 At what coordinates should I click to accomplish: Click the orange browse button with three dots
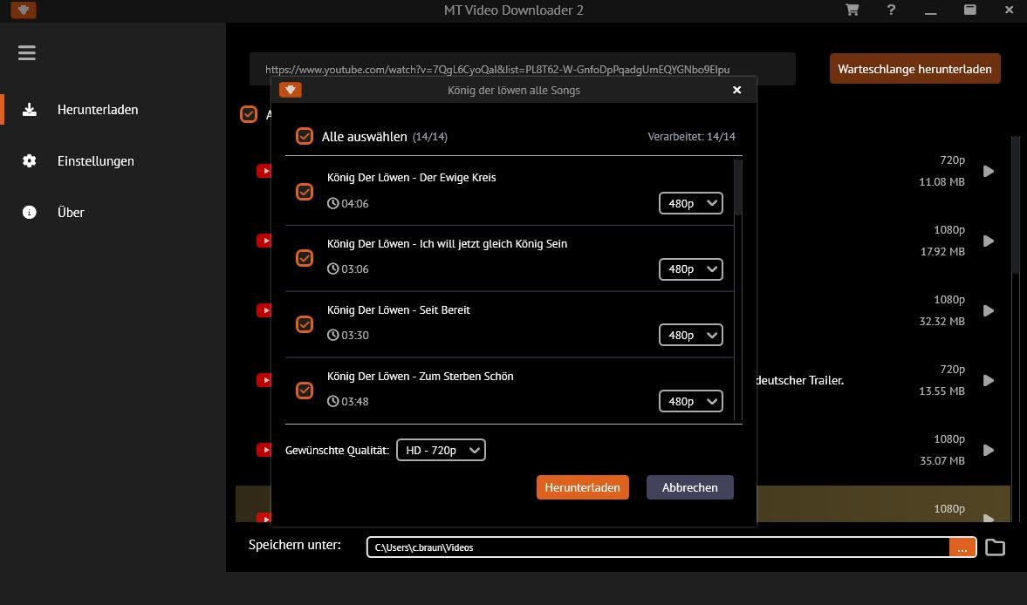962,547
